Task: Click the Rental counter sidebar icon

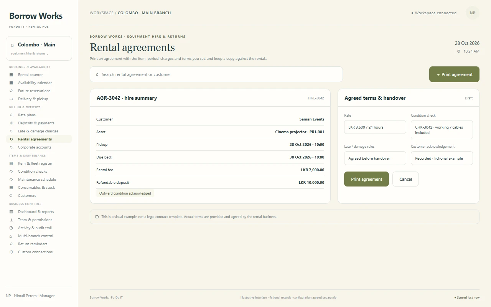Action: (x=11, y=75)
